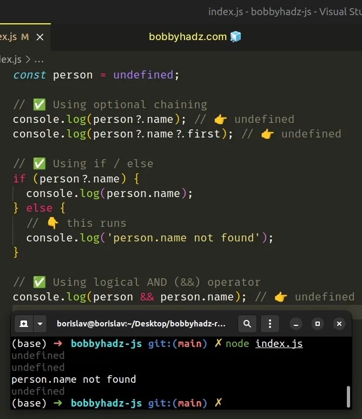This screenshot has width=362, height=419.
Task: Click 'node' command in terminal
Action: (x=237, y=344)
